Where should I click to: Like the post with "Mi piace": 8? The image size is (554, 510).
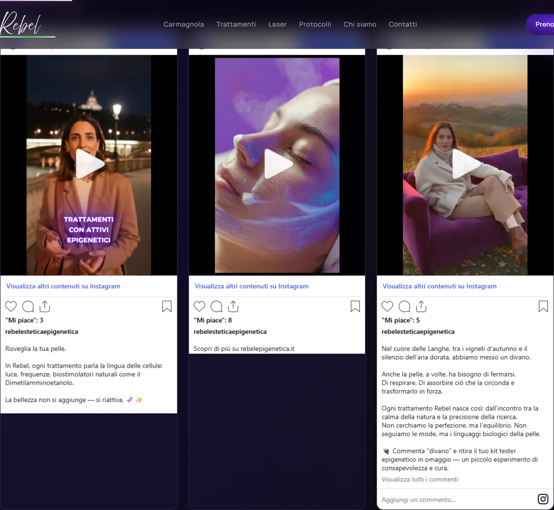pyautogui.click(x=199, y=306)
